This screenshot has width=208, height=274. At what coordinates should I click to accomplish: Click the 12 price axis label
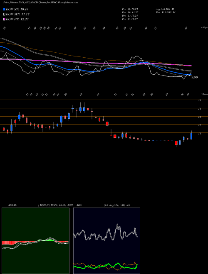pos(199,125)
